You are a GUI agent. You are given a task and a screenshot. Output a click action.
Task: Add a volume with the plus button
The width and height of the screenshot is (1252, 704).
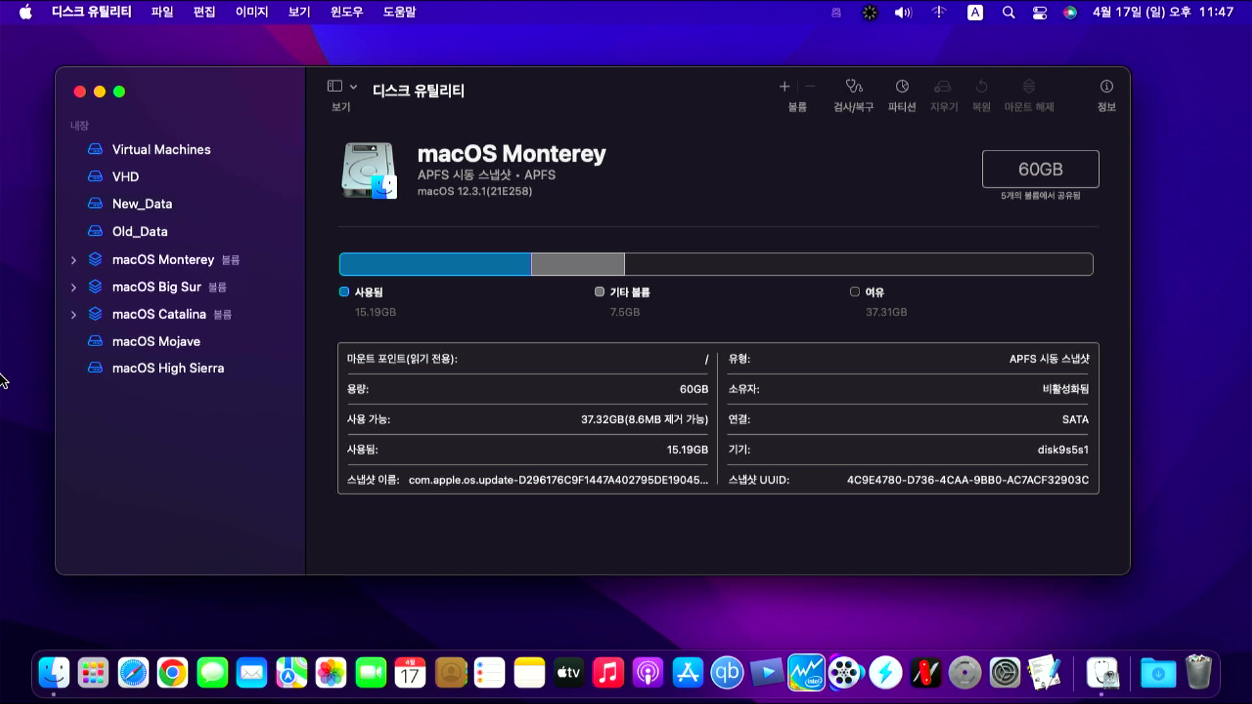click(x=784, y=87)
